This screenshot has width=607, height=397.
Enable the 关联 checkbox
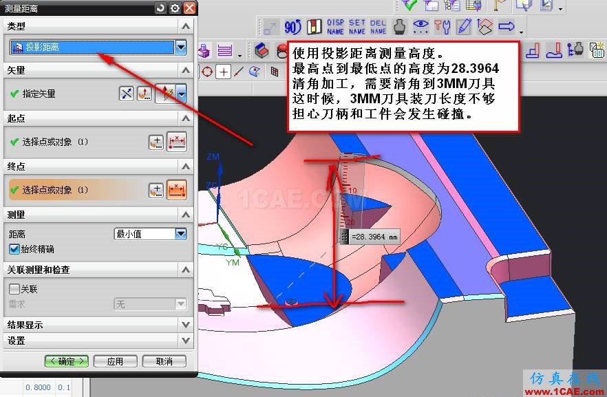point(14,289)
